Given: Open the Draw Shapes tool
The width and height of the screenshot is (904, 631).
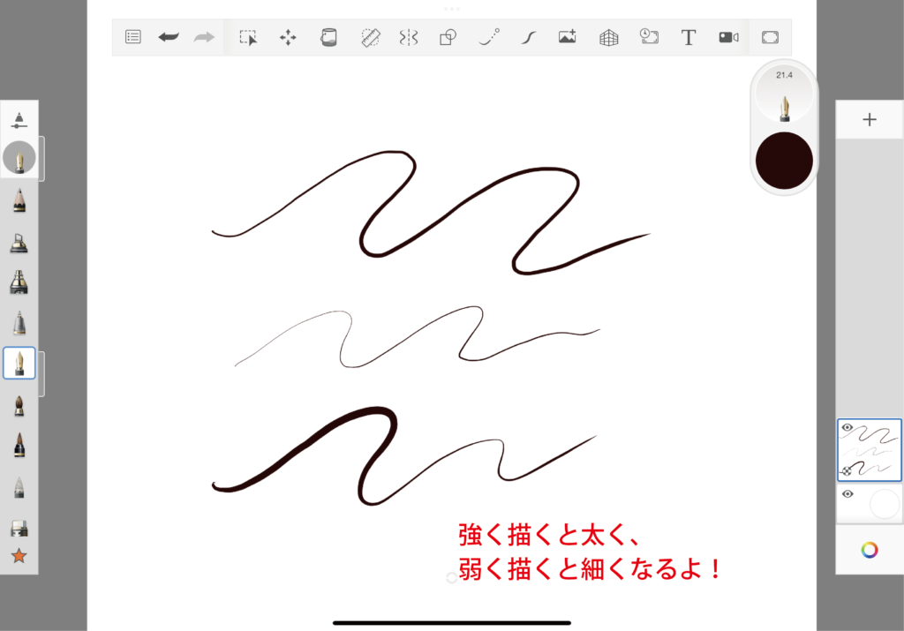Looking at the screenshot, I should click(448, 37).
